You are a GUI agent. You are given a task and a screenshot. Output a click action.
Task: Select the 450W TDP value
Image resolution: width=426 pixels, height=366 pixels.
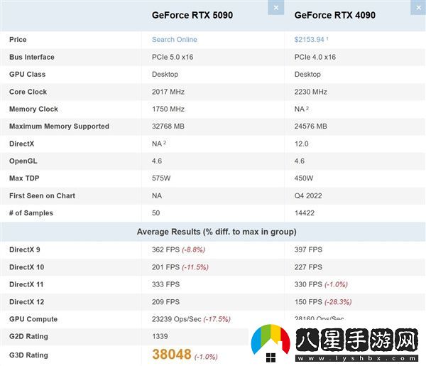pyautogui.click(x=304, y=178)
